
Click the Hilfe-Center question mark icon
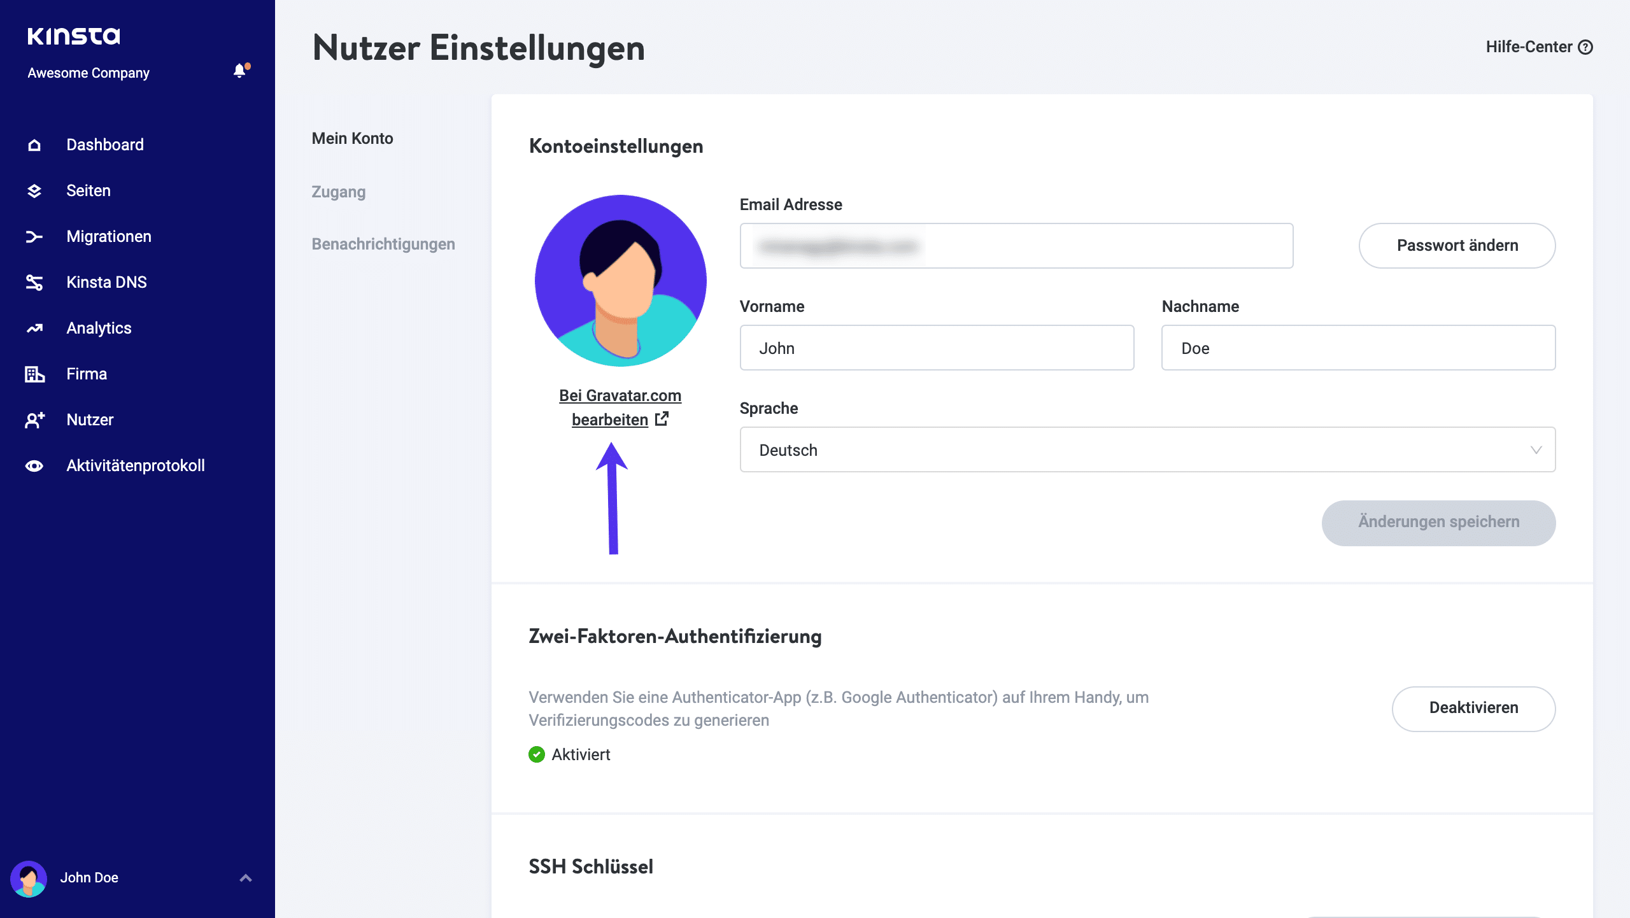pos(1587,46)
